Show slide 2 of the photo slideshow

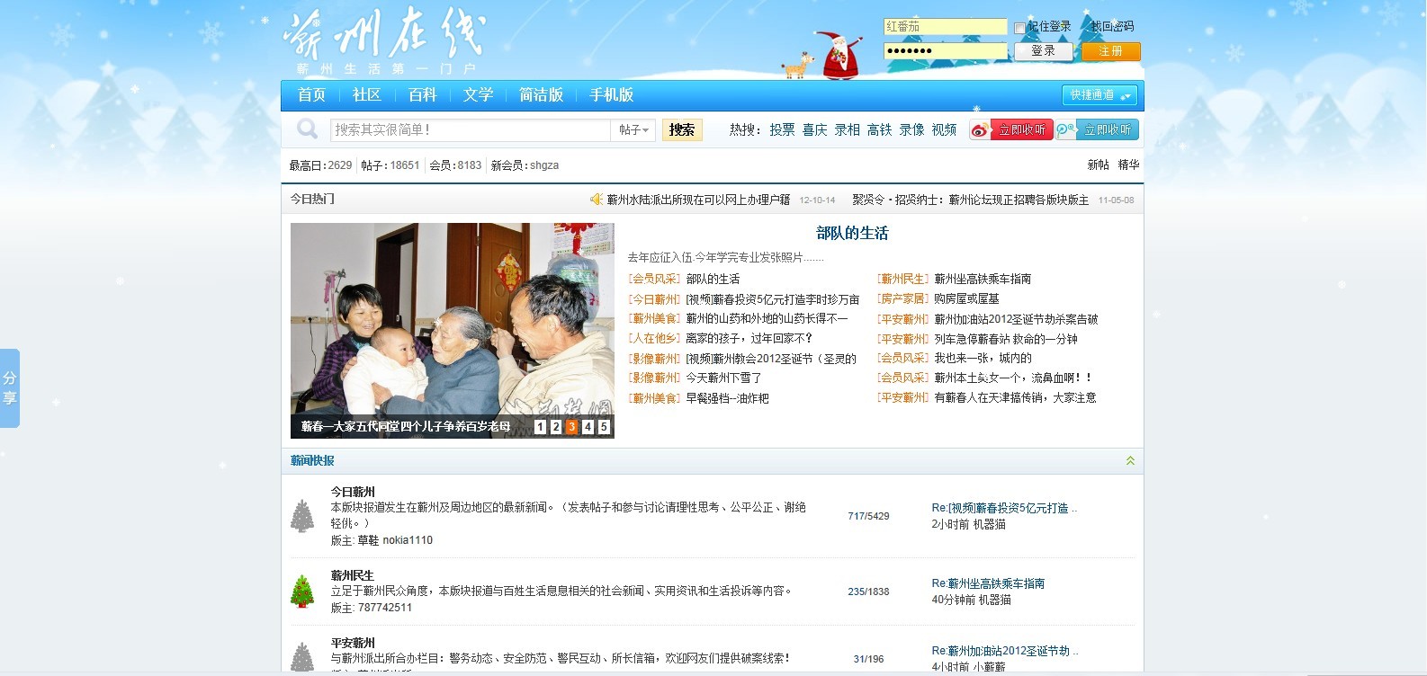point(556,427)
